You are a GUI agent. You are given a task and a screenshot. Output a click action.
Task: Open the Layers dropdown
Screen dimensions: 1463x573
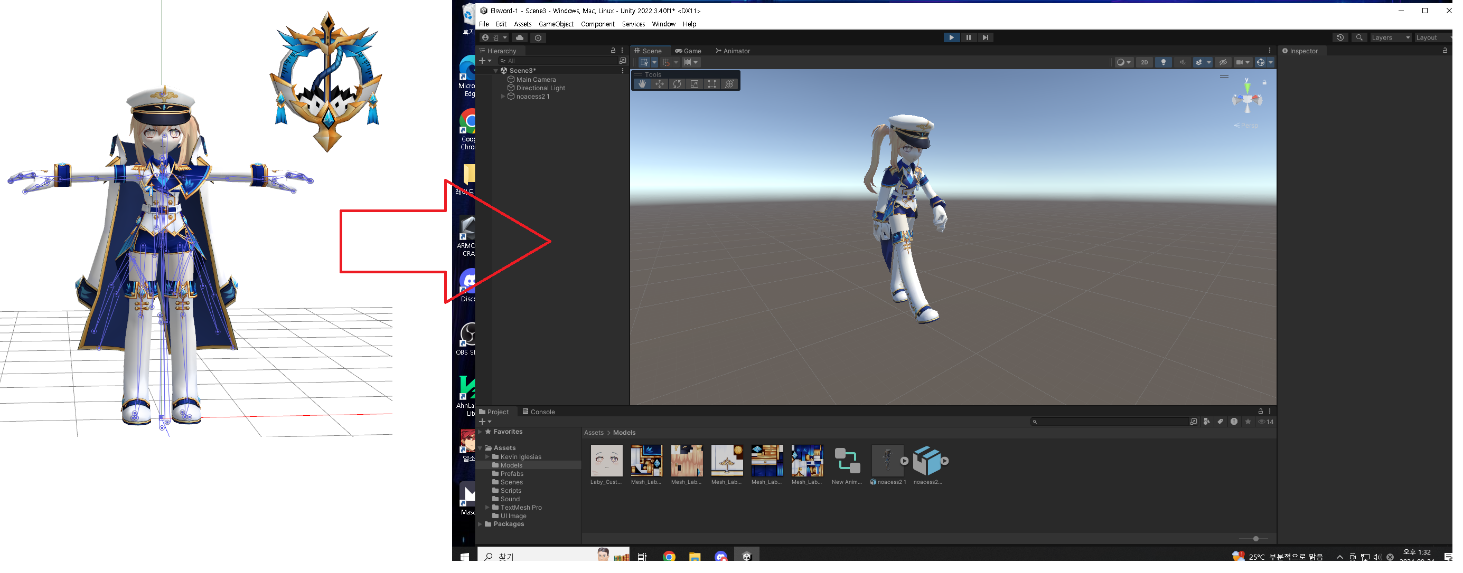coord(1390,37)
